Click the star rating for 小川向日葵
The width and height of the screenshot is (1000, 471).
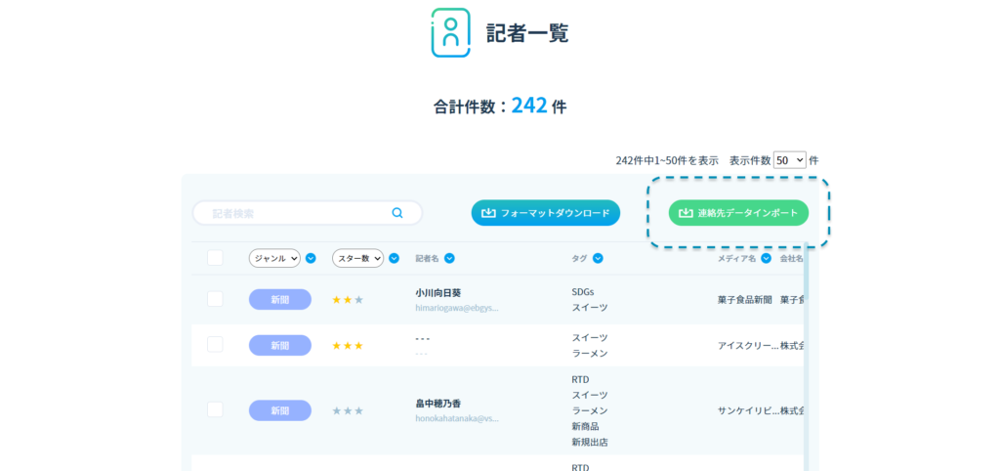(348, 300)
